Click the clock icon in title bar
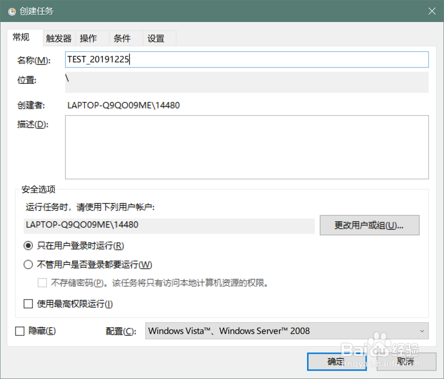444x379 pixels. [x=12, y=11]
